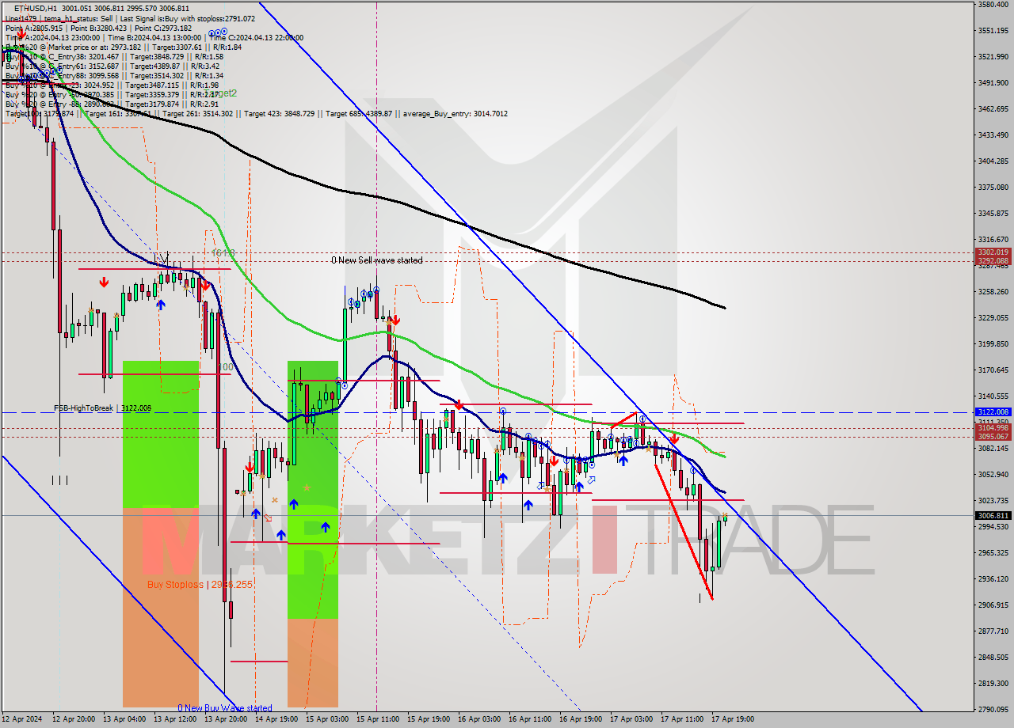Click the 3052.940 price axis label
1014x728 pixels.
(x=993, y=475)
